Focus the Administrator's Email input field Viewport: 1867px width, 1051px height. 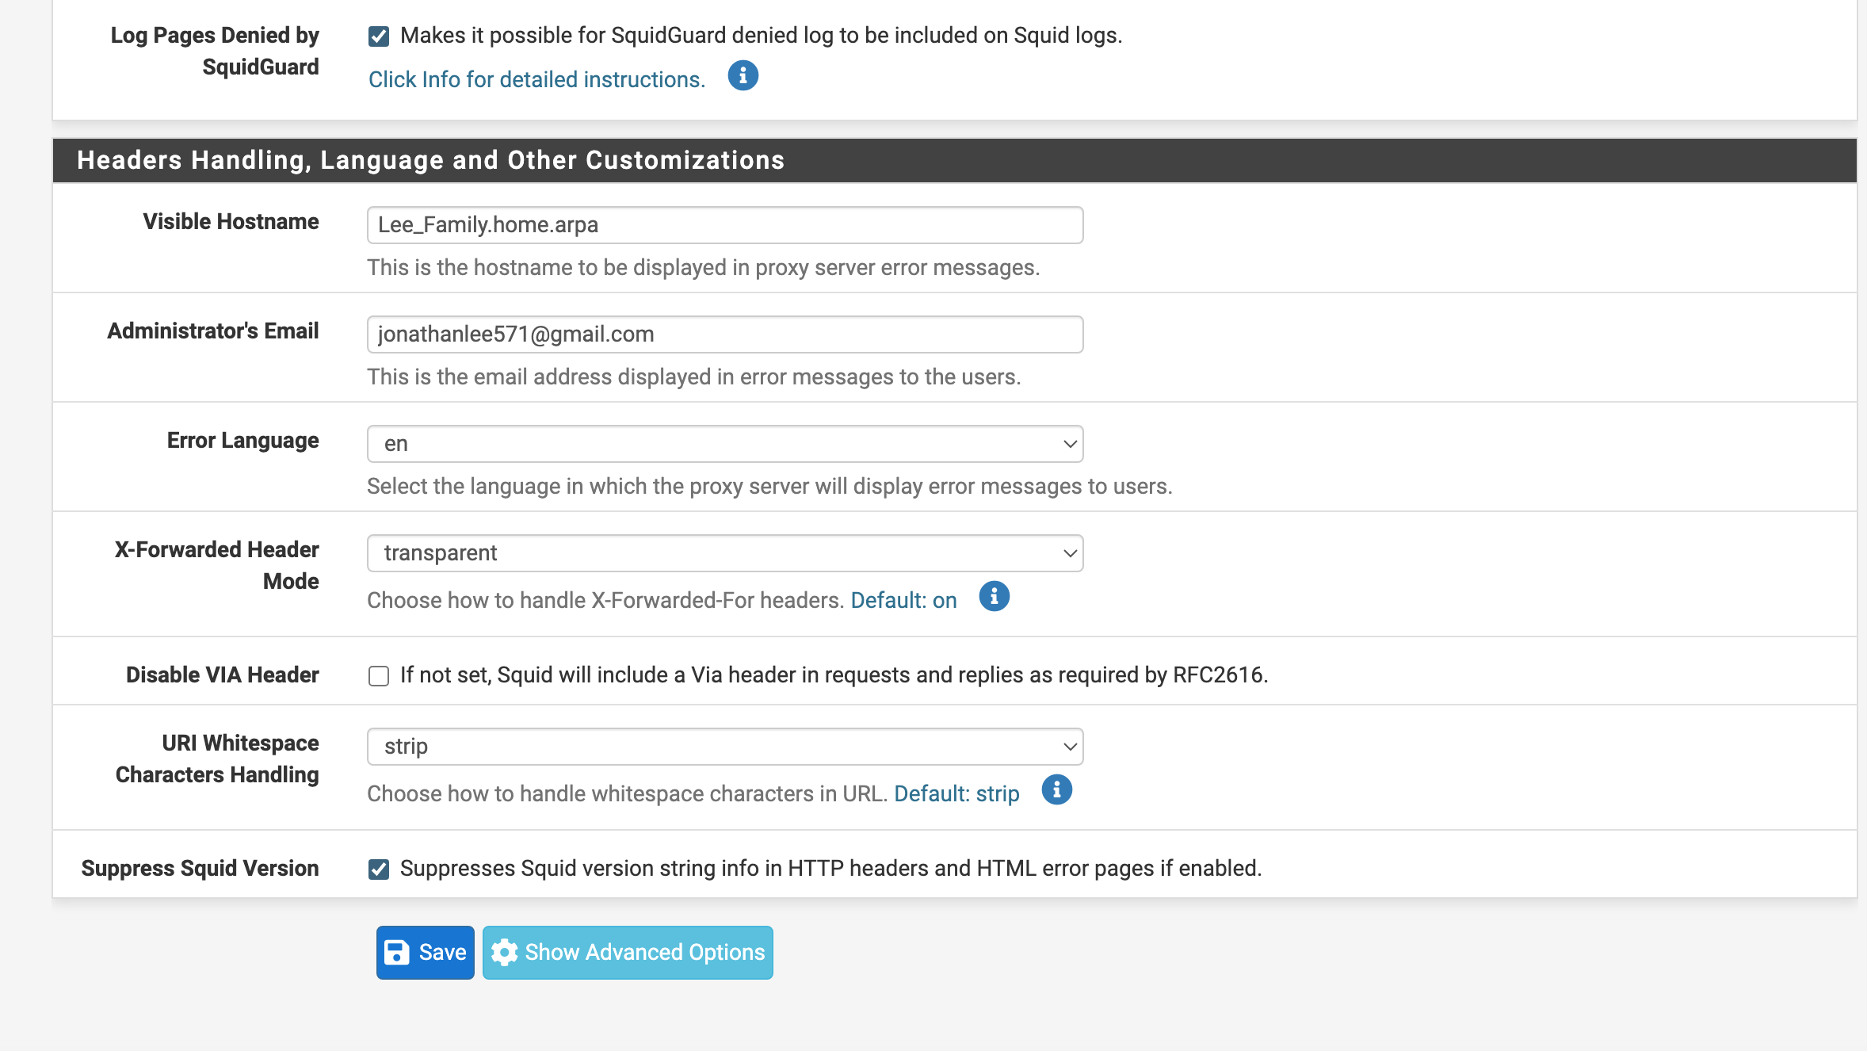tap(725, 334)
